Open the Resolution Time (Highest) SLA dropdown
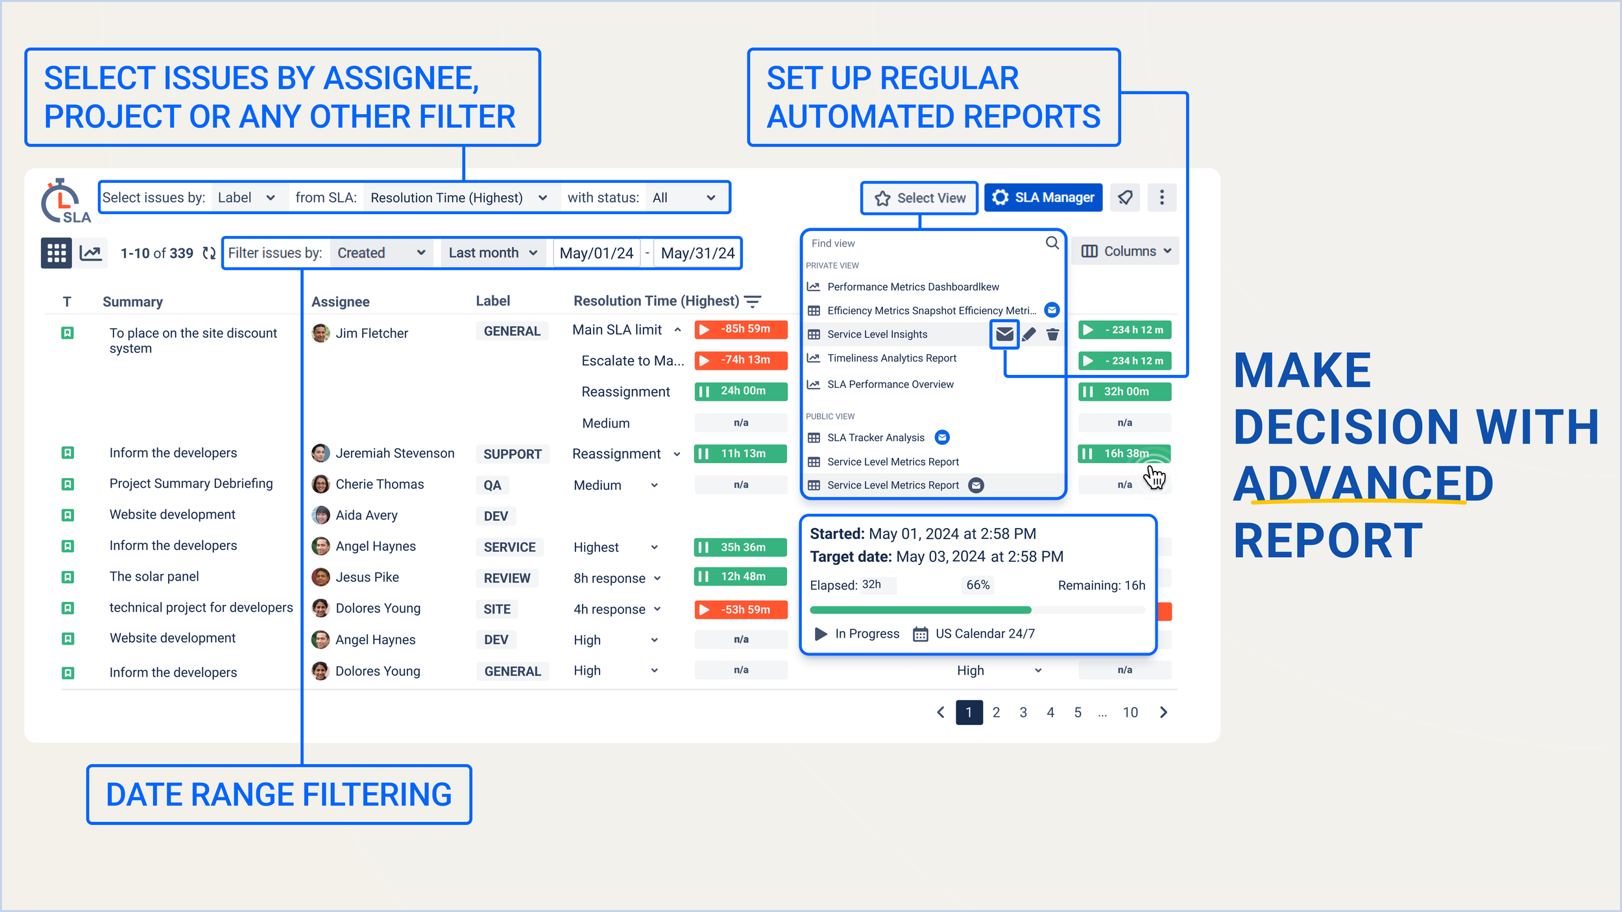The image size is (1622, 912). click(459, 198)
